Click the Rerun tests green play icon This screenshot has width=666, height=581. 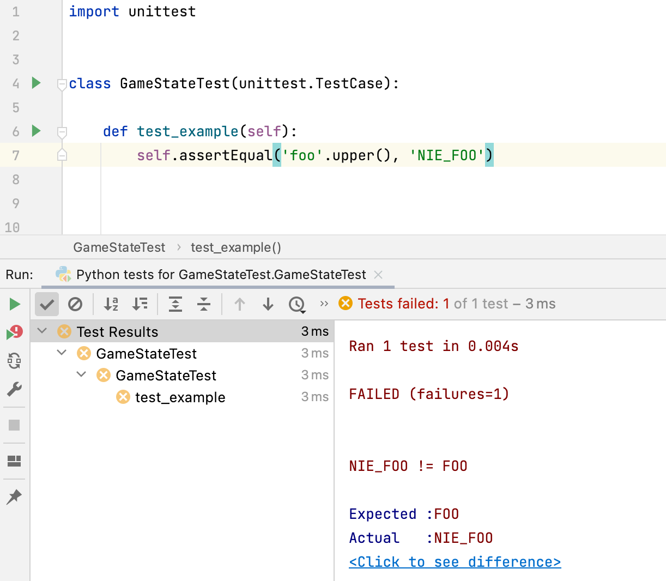[15, 304]
